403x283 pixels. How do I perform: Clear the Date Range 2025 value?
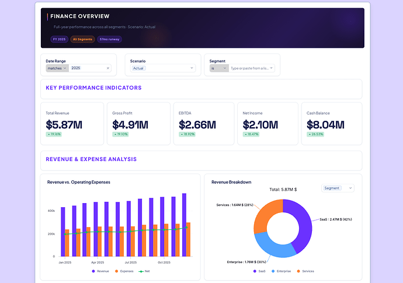click(108, 68)
